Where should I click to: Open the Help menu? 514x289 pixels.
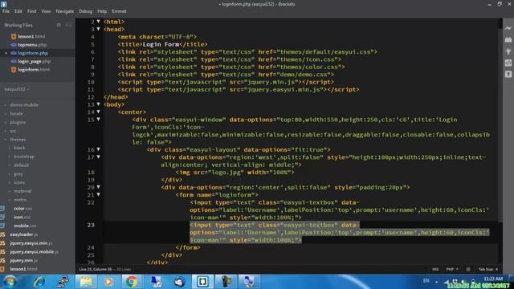pyautogui.click(x=102, y=11)
